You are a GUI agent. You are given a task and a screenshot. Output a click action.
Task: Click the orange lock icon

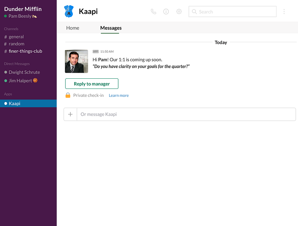pos(68,95)
